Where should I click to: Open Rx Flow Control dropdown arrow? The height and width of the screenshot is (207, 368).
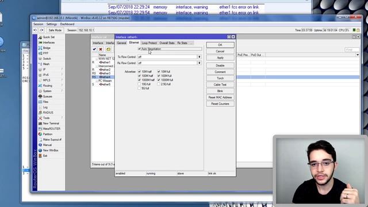(200, 63)
